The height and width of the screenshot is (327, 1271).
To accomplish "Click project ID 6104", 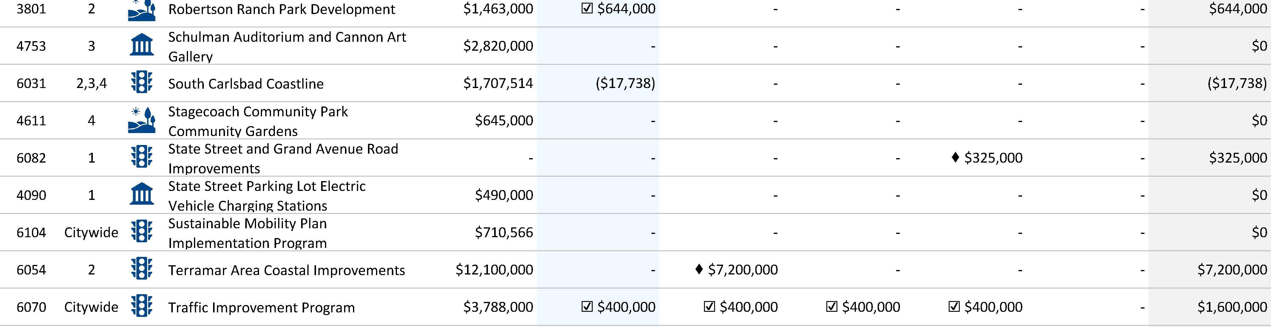I will click(x=31, y=232).
